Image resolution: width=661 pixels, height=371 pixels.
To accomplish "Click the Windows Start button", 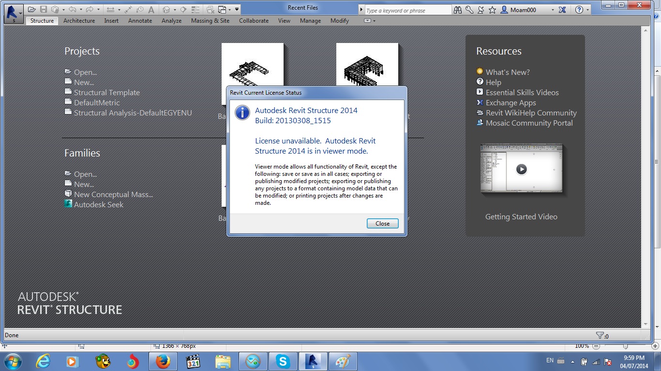I will pos(13,361).
